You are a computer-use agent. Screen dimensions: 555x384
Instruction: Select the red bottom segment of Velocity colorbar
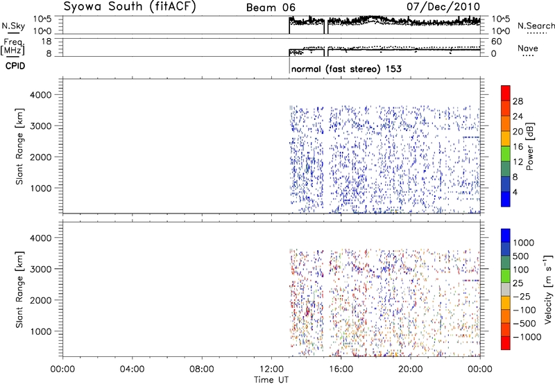(506, 343)
